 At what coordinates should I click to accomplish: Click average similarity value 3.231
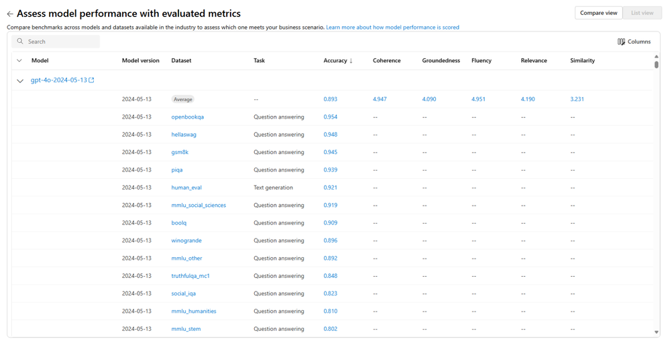point(577,99)
